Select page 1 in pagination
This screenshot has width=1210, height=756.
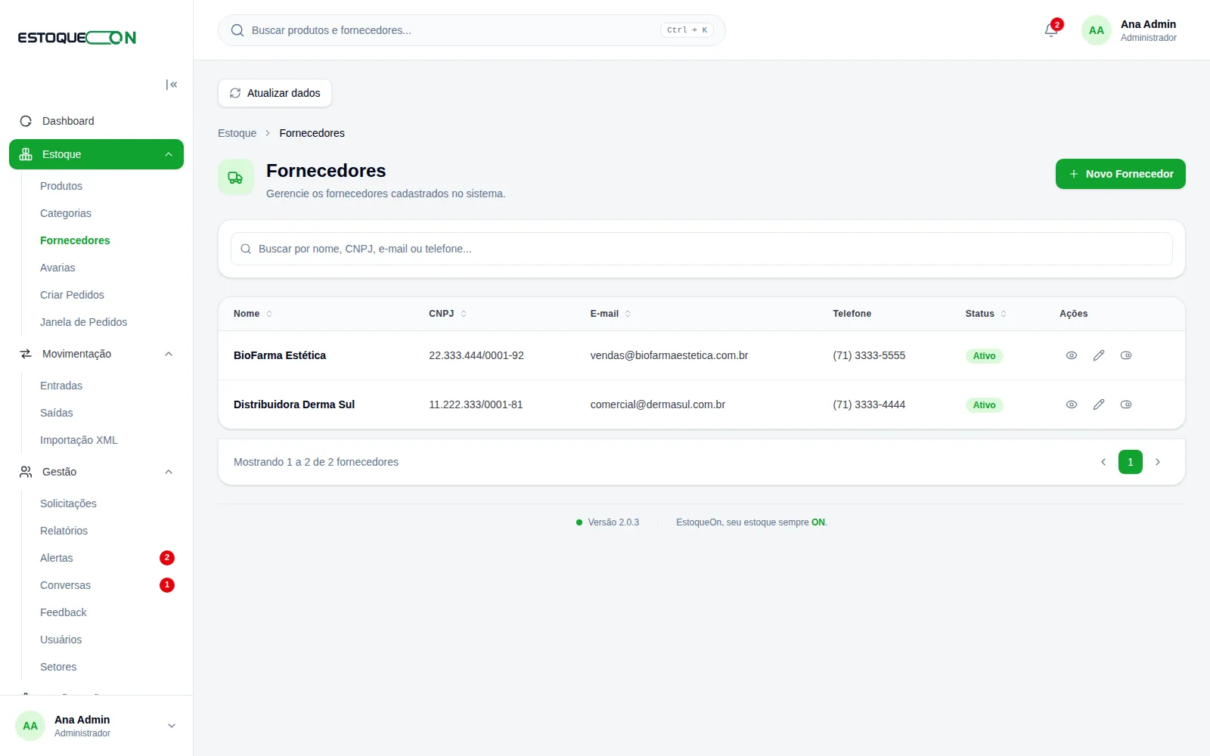point(1131,462)
